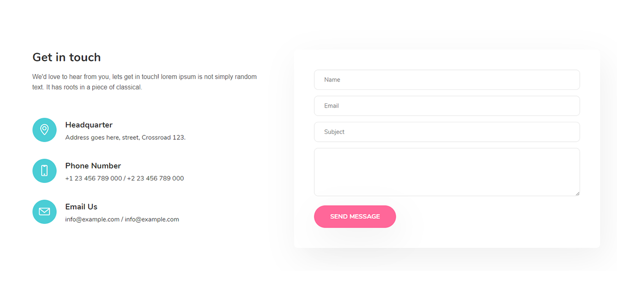Click the location pin icon
This screenshot has height=281, width=617.
(44, 130)
